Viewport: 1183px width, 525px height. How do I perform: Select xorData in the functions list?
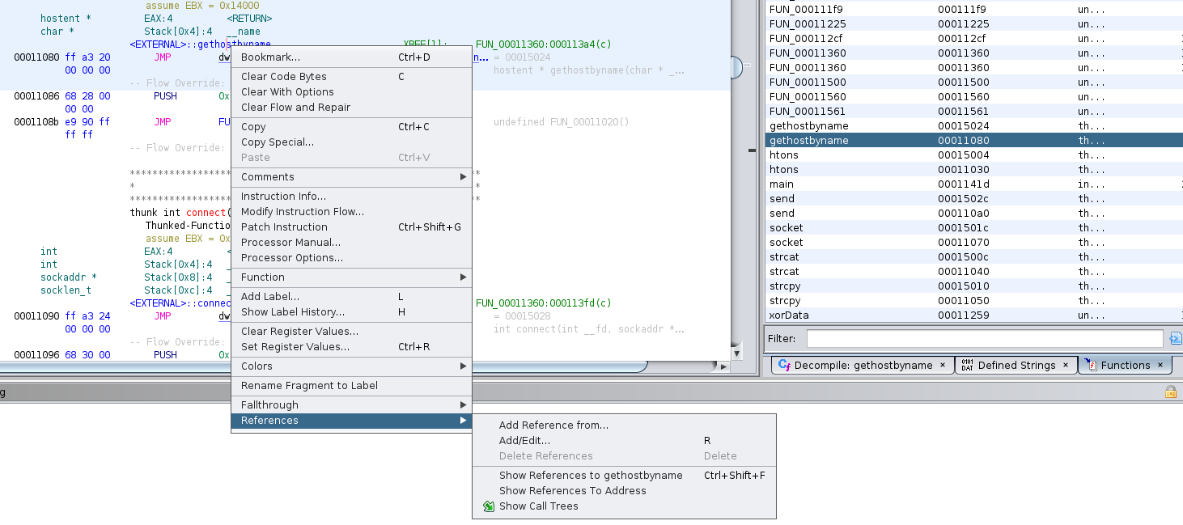click(789, 315)
